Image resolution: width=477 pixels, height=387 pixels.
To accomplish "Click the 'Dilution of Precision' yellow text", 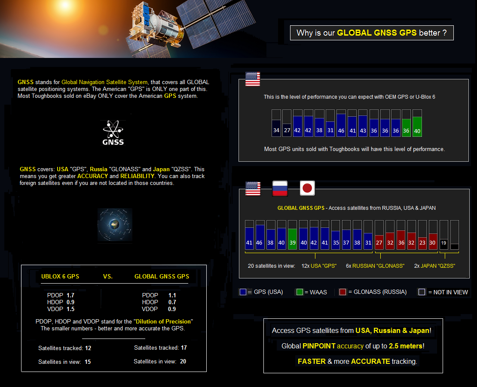I will (x=164, y=321).
